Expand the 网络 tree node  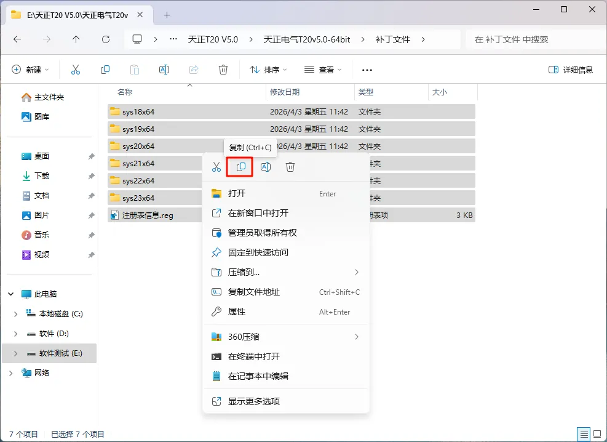pos(11,373)
